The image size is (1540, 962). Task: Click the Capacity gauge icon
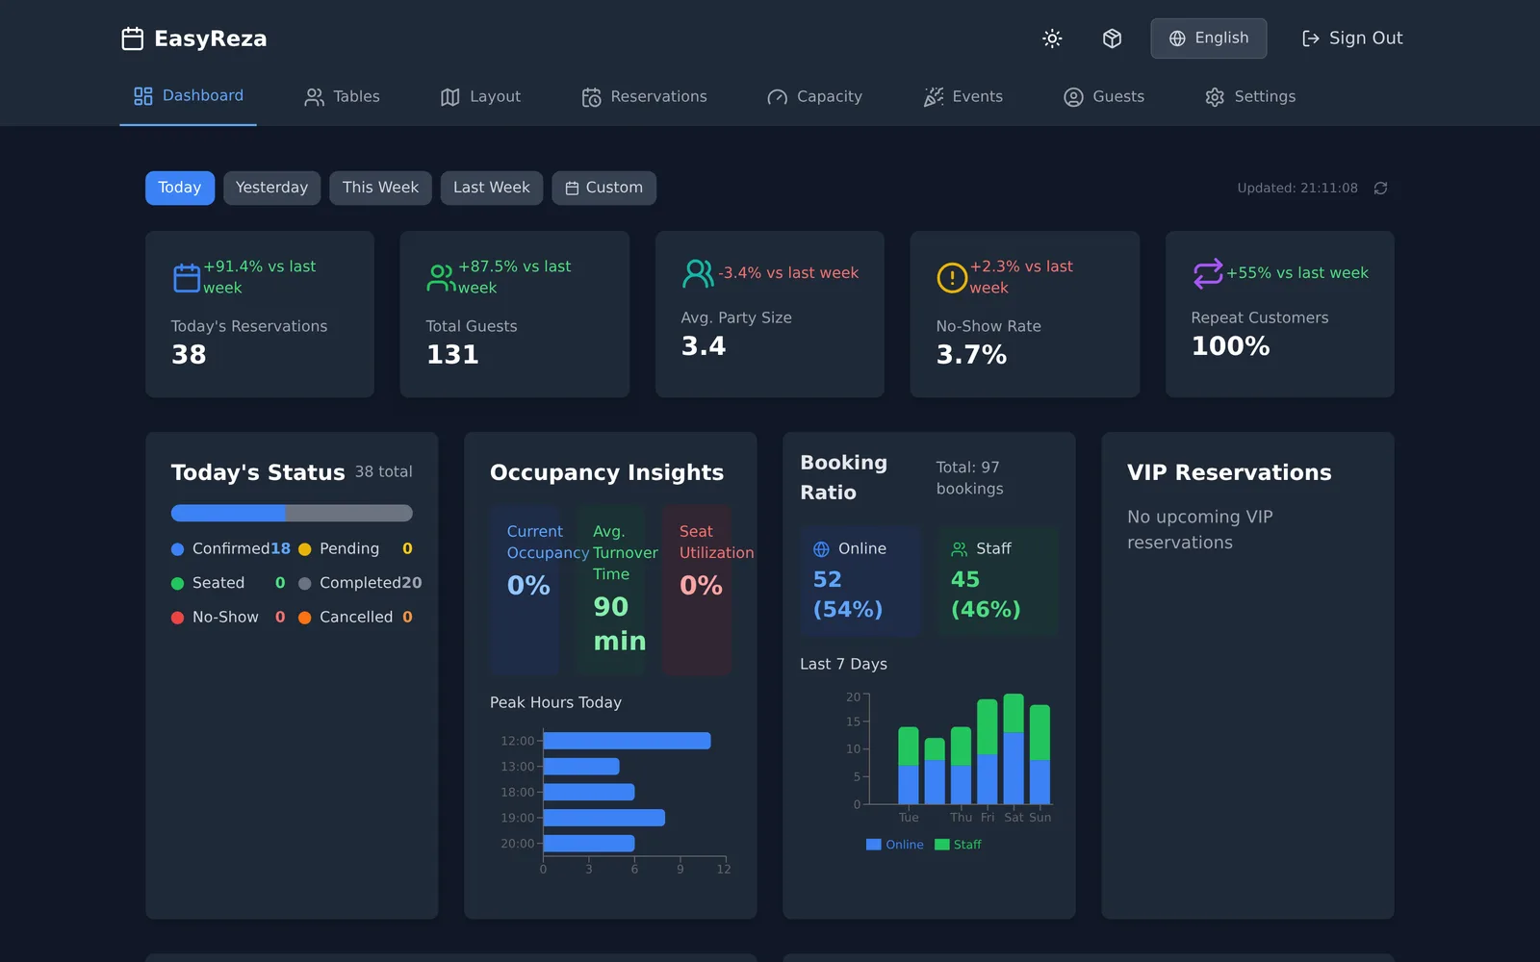click(x=778, y=97)
